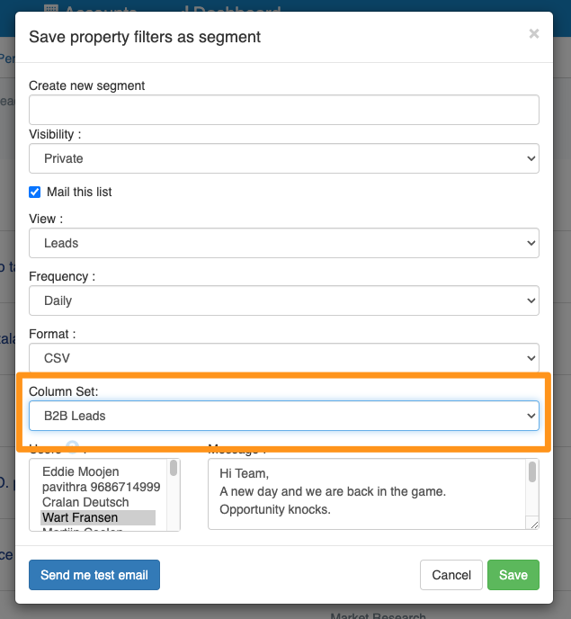
Task: Select Cralan Deutsch in the users list
Action: pos(85,502)
